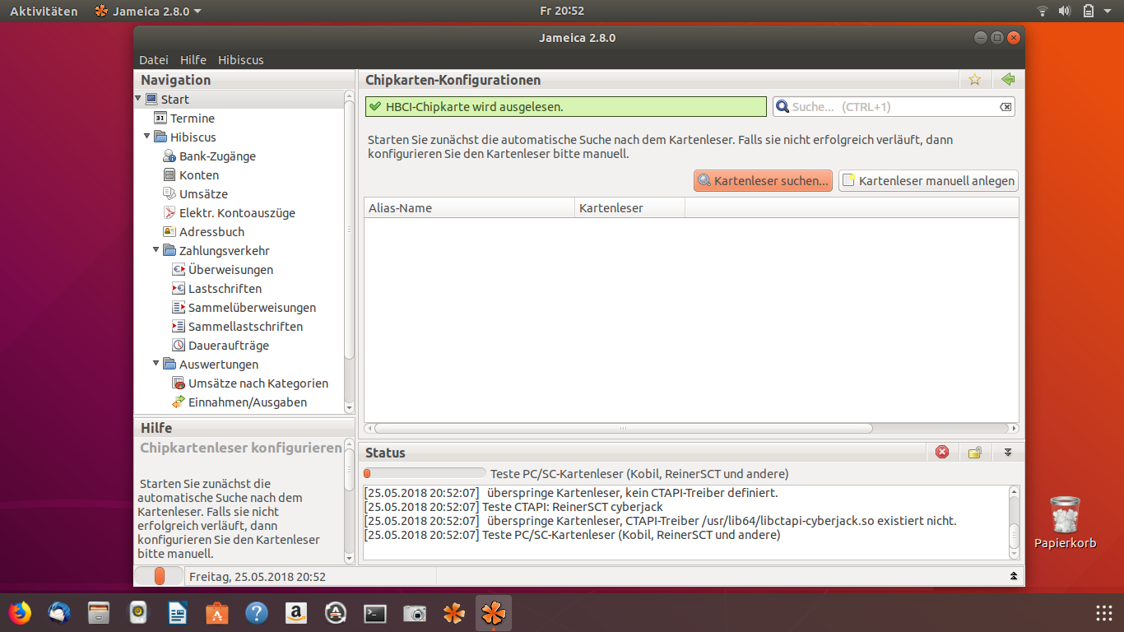Open Lastschriften under Zahlungsverkehr

pos(216,289)
